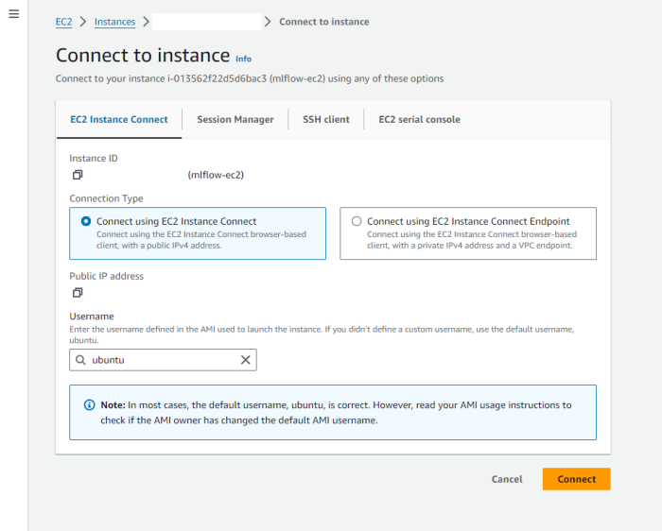Open the Info link beside the title
The height and width of the screenshot is (531, 662).
point(244,59)
